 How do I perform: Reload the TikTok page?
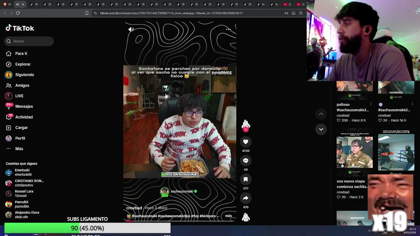(x=18, y=13)
